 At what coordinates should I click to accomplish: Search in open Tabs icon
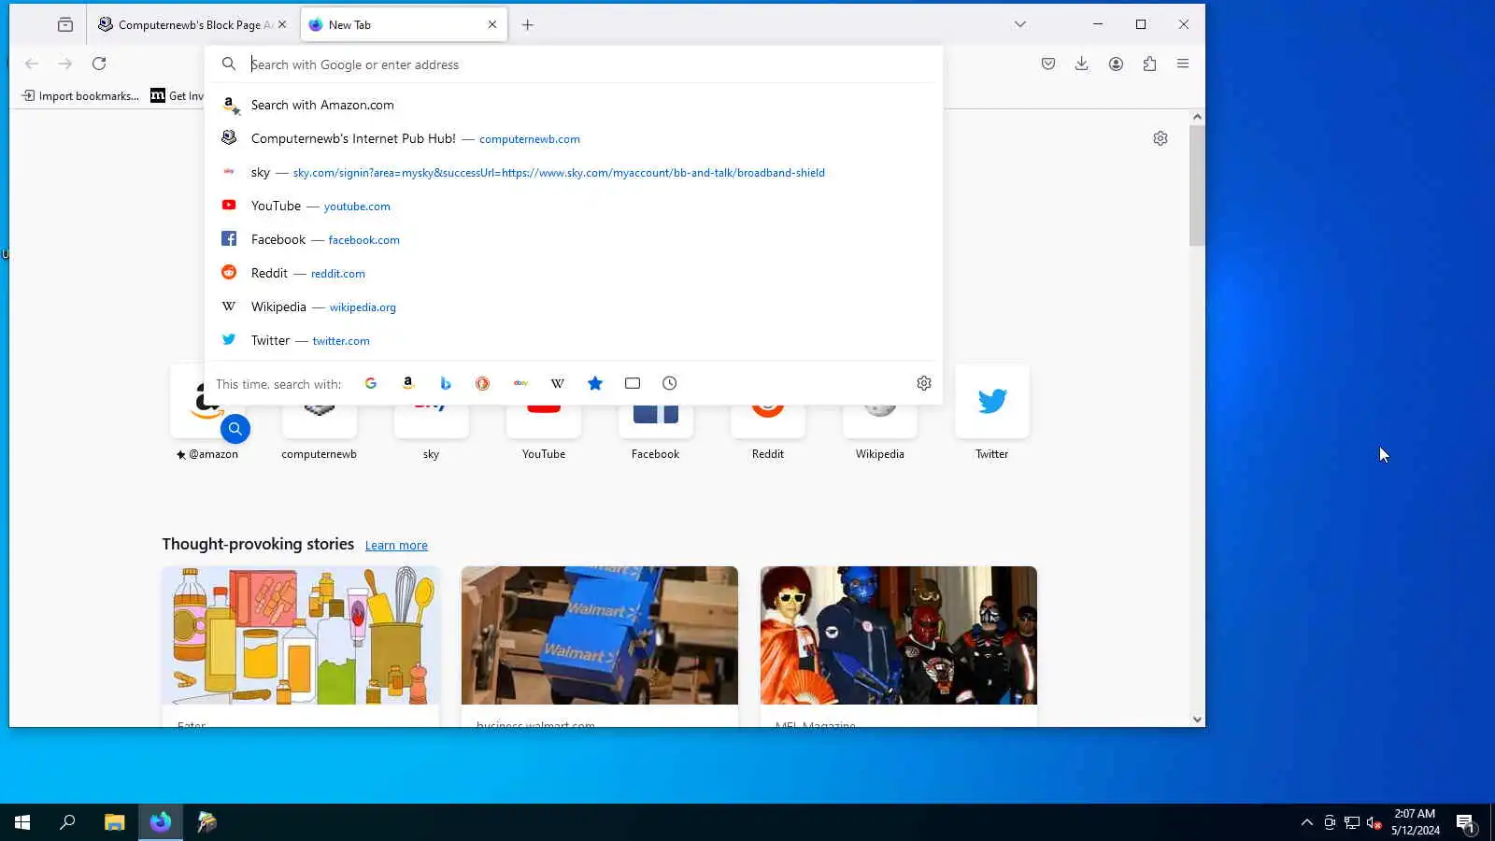[633, 383]
